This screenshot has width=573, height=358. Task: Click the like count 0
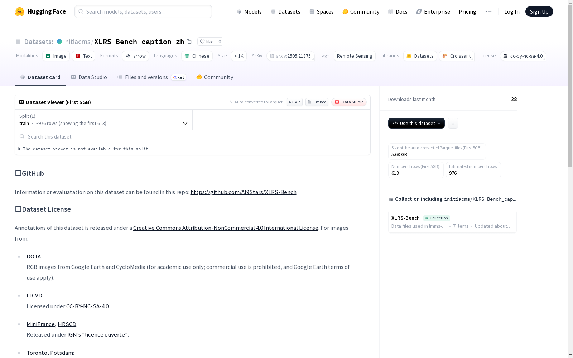[x=220, y=42]
